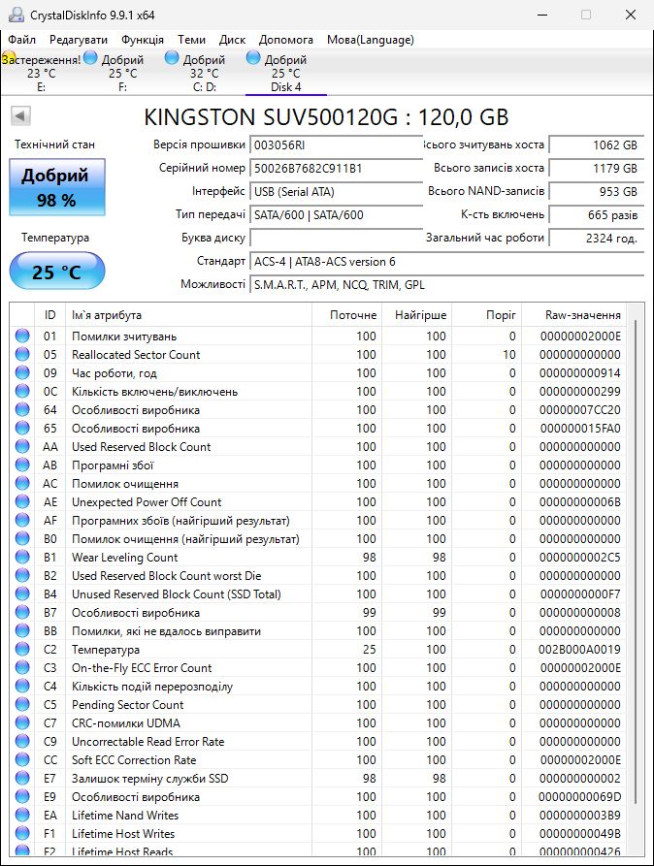Viewport: 654px width, 866px height.
Task: Click status icon of attribute 65 row
Action: tap(22, 428)
